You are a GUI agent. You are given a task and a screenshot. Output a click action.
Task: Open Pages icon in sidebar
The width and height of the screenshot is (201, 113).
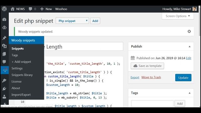point(4,54)
